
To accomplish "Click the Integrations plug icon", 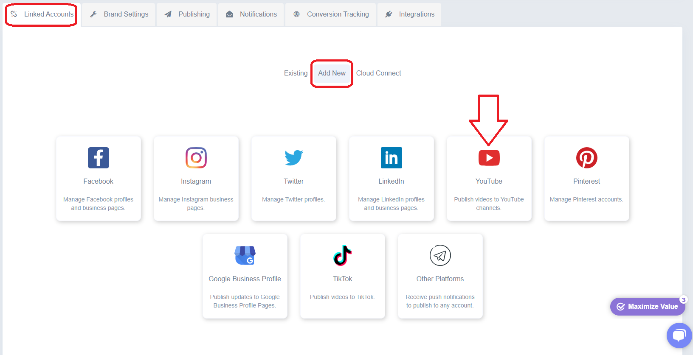I will click(x=389, y=14).
